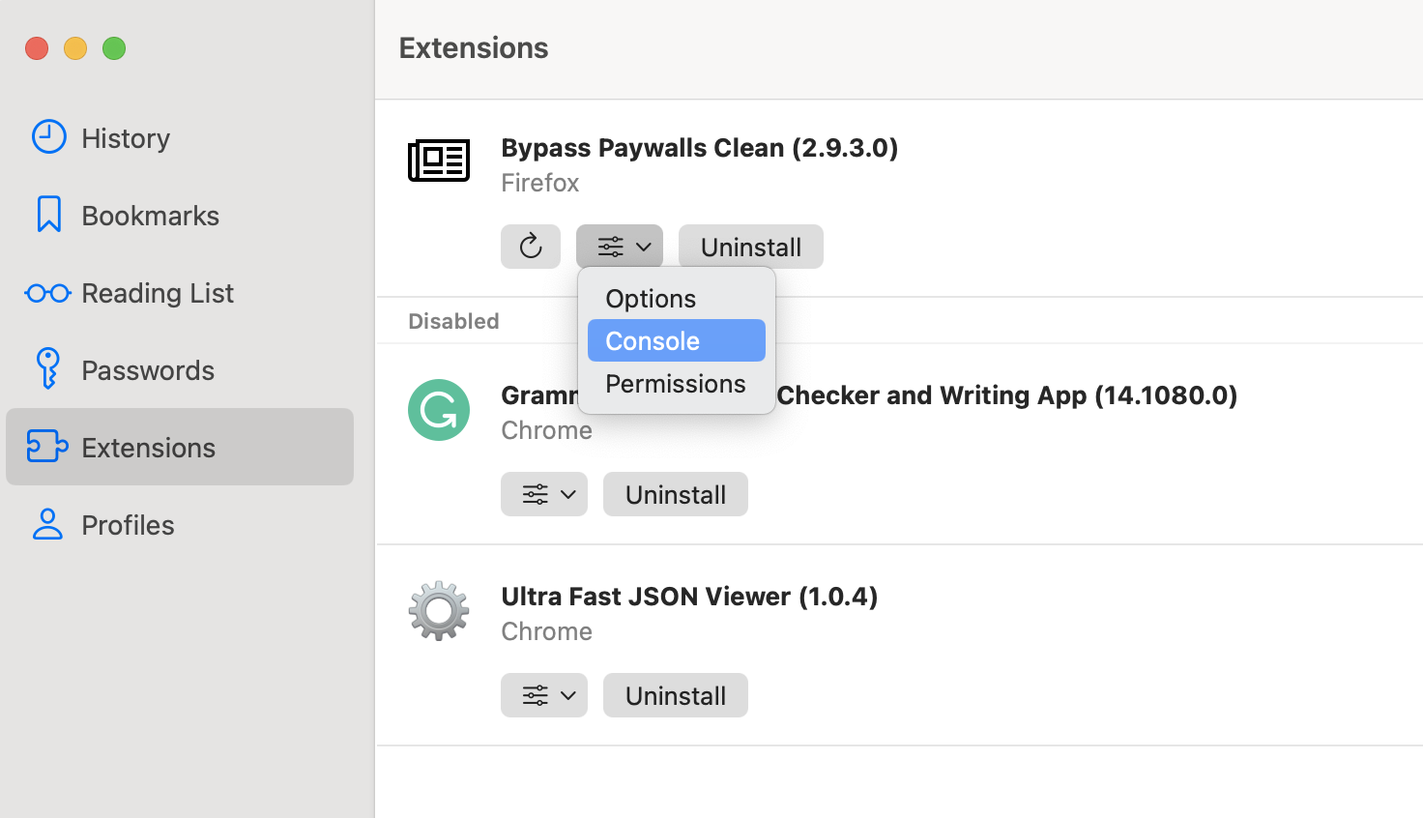Choose Permissions in the dropdown menu

[x=675, y=383]
